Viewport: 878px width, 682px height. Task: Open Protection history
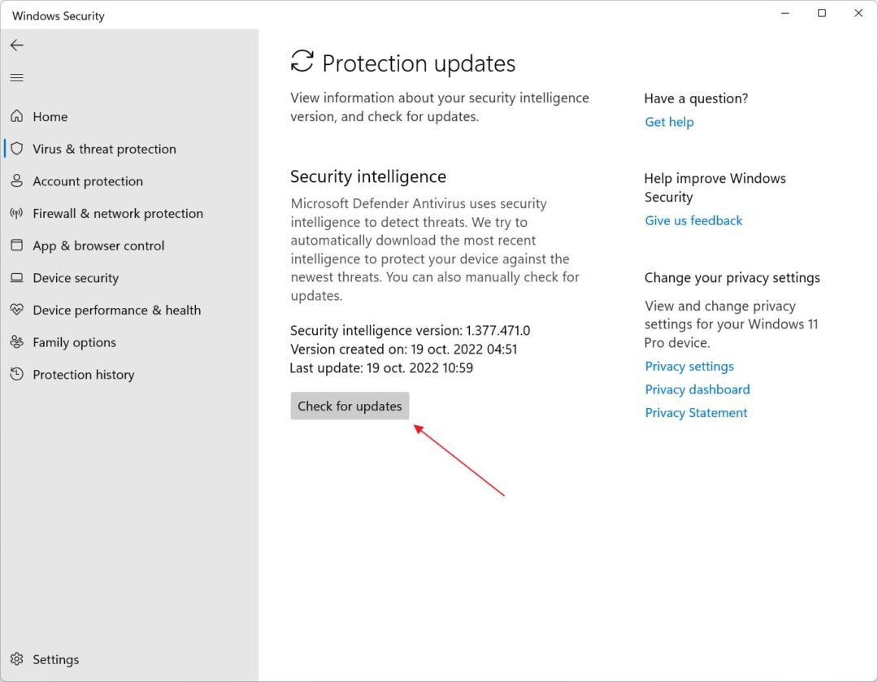(84, 374)
